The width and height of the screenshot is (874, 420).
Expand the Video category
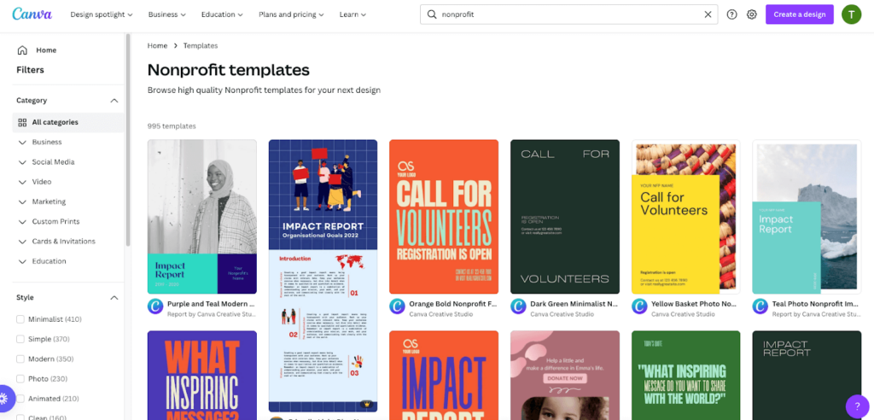(x=22, y=182)
